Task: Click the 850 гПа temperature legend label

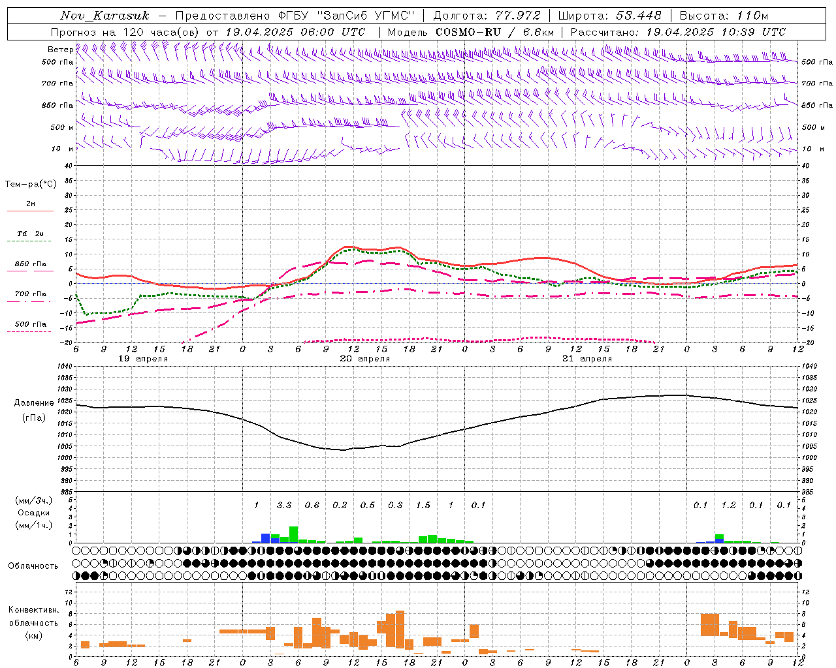Action: (x=30, y=264)
